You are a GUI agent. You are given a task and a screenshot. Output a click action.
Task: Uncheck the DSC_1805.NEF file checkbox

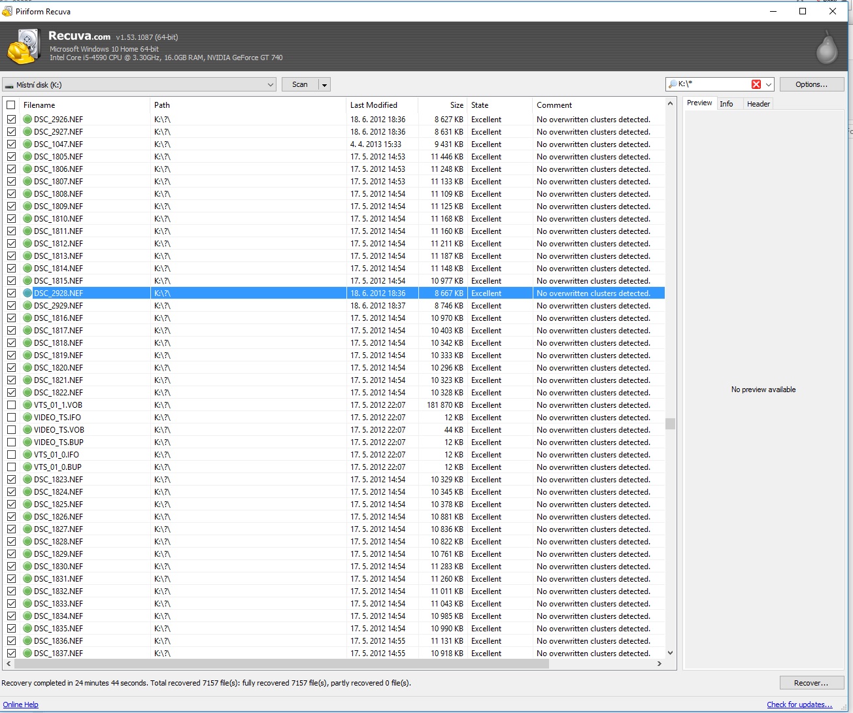point(11,157)
